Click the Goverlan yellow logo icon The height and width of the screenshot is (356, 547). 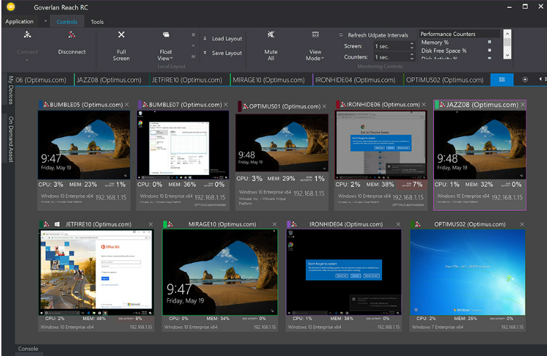pyautogui.click(x=11, y=7)
